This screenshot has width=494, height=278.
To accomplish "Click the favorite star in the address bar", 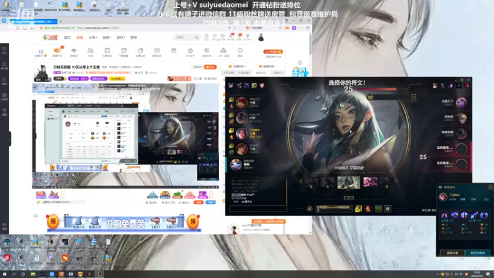I will click(41, 28).
